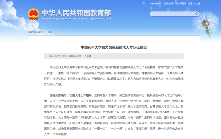The height and width of the screenshot is (139, 221).
Task: Click the Languages chevron arrow
Action: [161, 3]
